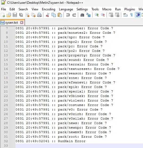Click the 'pack/news: Error Code 7' line

(x=61, y=123)
